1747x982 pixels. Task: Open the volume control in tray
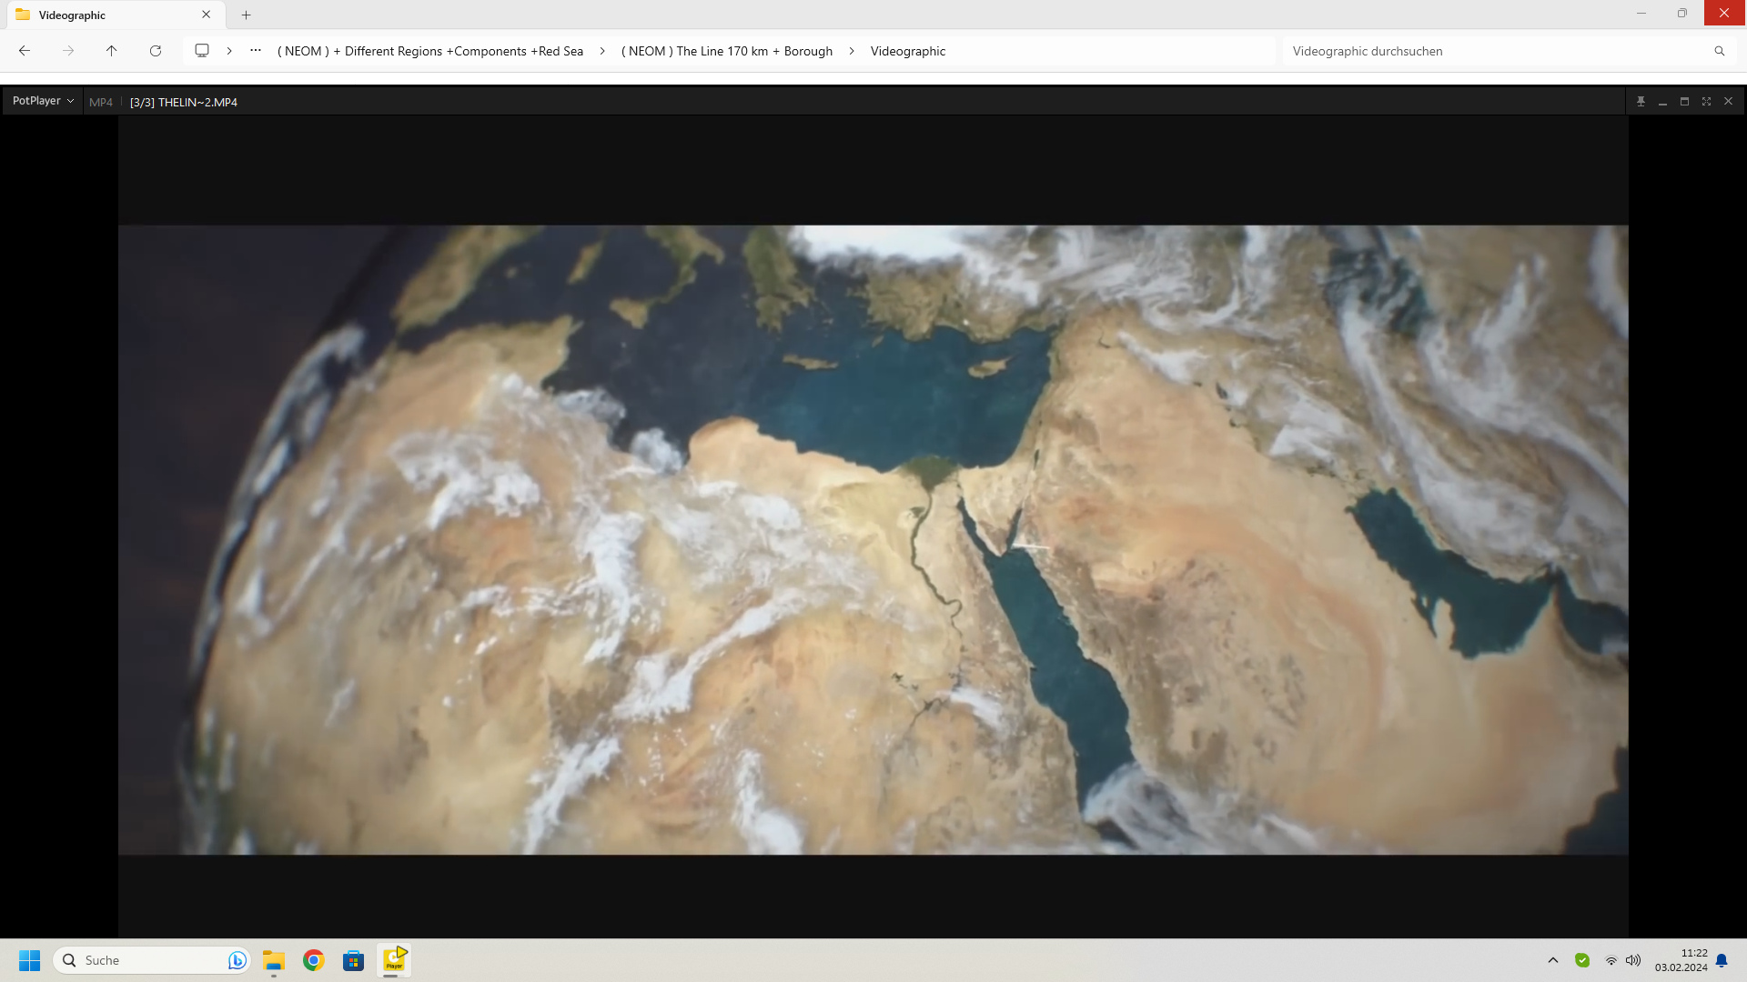1633,960
